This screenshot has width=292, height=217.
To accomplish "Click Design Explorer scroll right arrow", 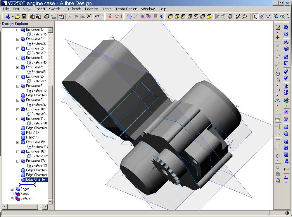I will (45, 207).
